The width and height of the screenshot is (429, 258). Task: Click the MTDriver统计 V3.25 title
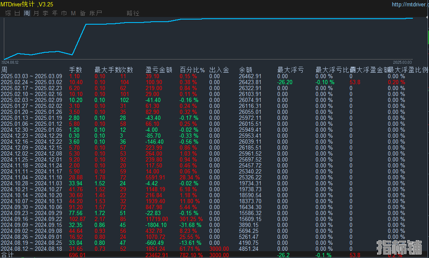pyautogui.click(x=27, y=4)
